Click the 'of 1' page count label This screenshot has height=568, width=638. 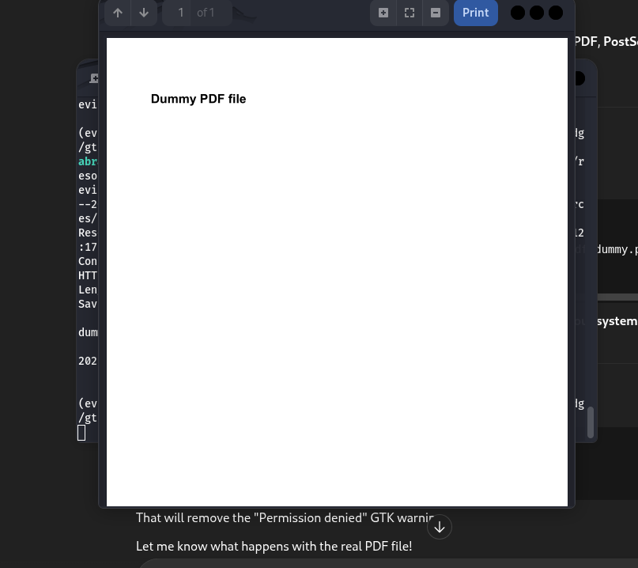tap(206, 13)
